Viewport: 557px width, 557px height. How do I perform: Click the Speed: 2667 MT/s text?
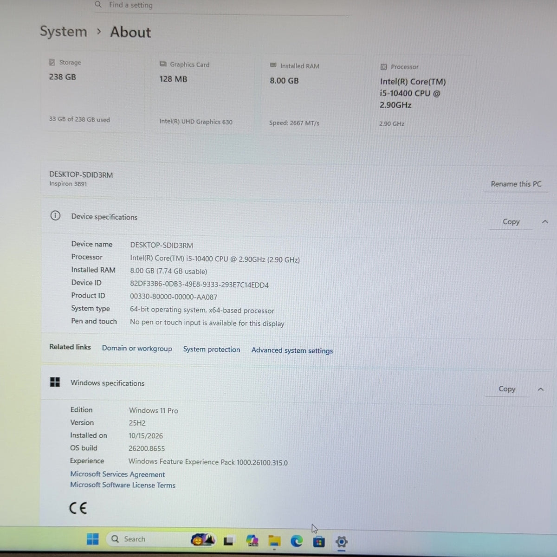click(x=294, y=123)
